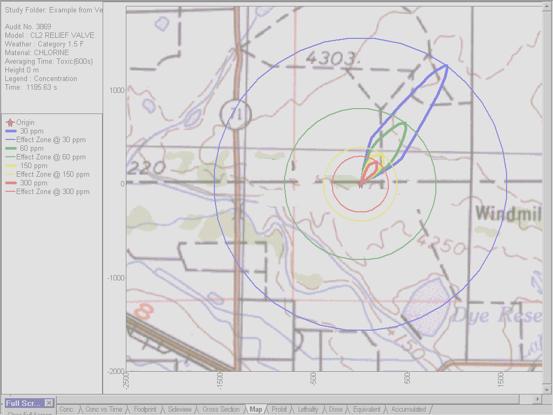Select the Map tab
This screenshot has height=415, width=553.
[x=255, y=410]
